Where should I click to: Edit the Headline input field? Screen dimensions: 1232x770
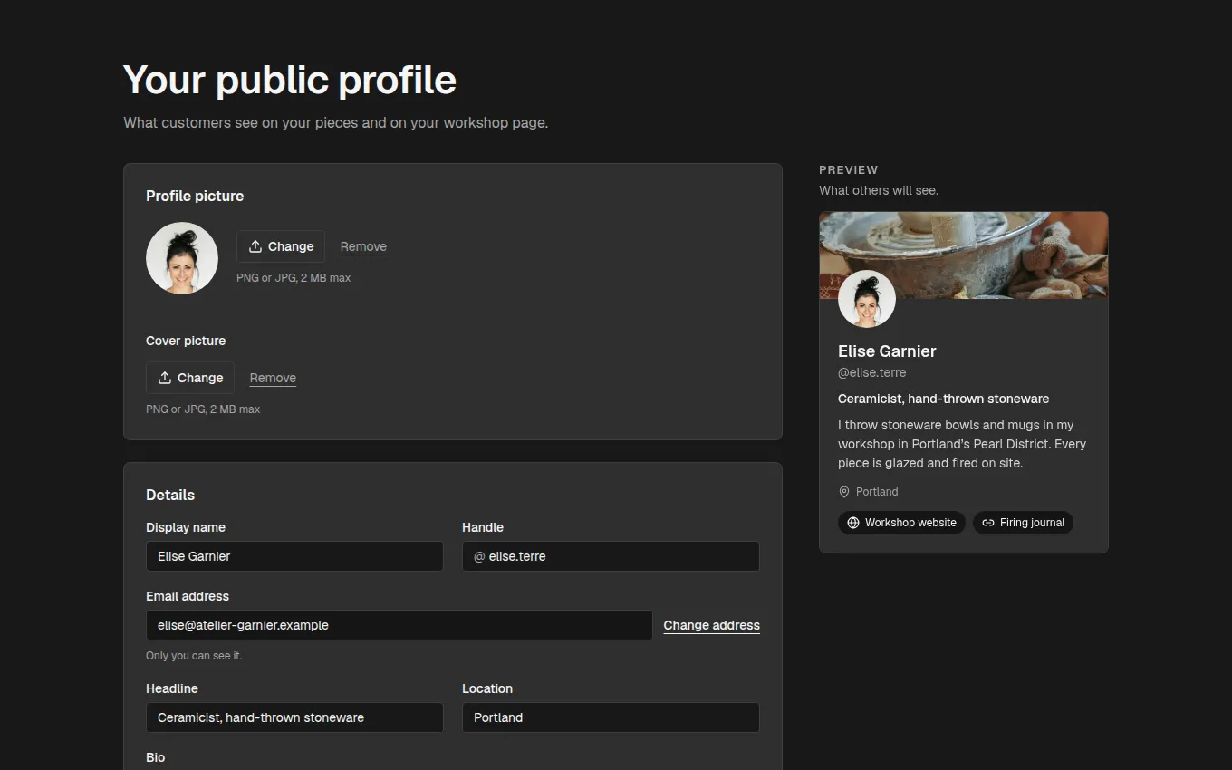[294, 717]
